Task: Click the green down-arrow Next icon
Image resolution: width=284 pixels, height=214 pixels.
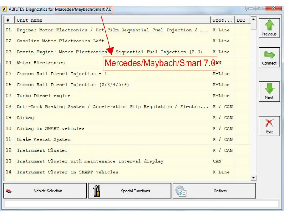Action: (x=270, y=88)
